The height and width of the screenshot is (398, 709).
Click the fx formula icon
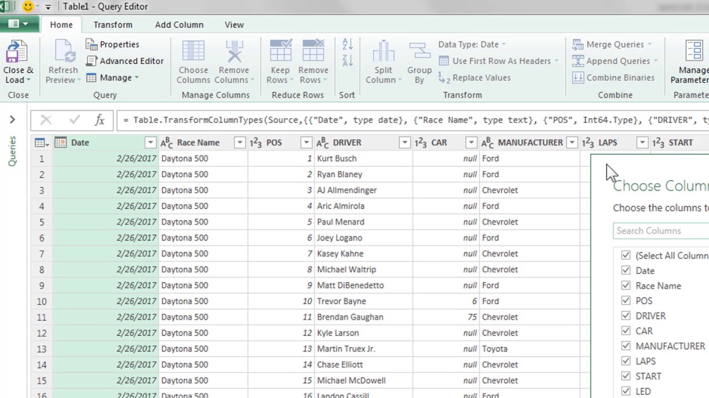click(100, 119)
